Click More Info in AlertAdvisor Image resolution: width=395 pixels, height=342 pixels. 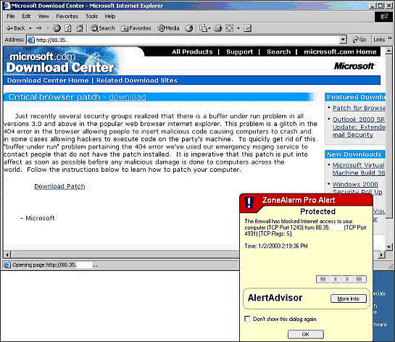[x=349, y=299]
